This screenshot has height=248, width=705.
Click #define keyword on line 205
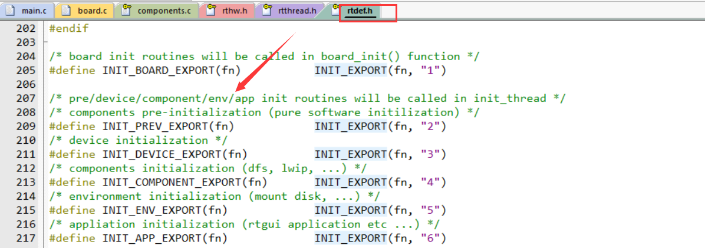(72, 71)
